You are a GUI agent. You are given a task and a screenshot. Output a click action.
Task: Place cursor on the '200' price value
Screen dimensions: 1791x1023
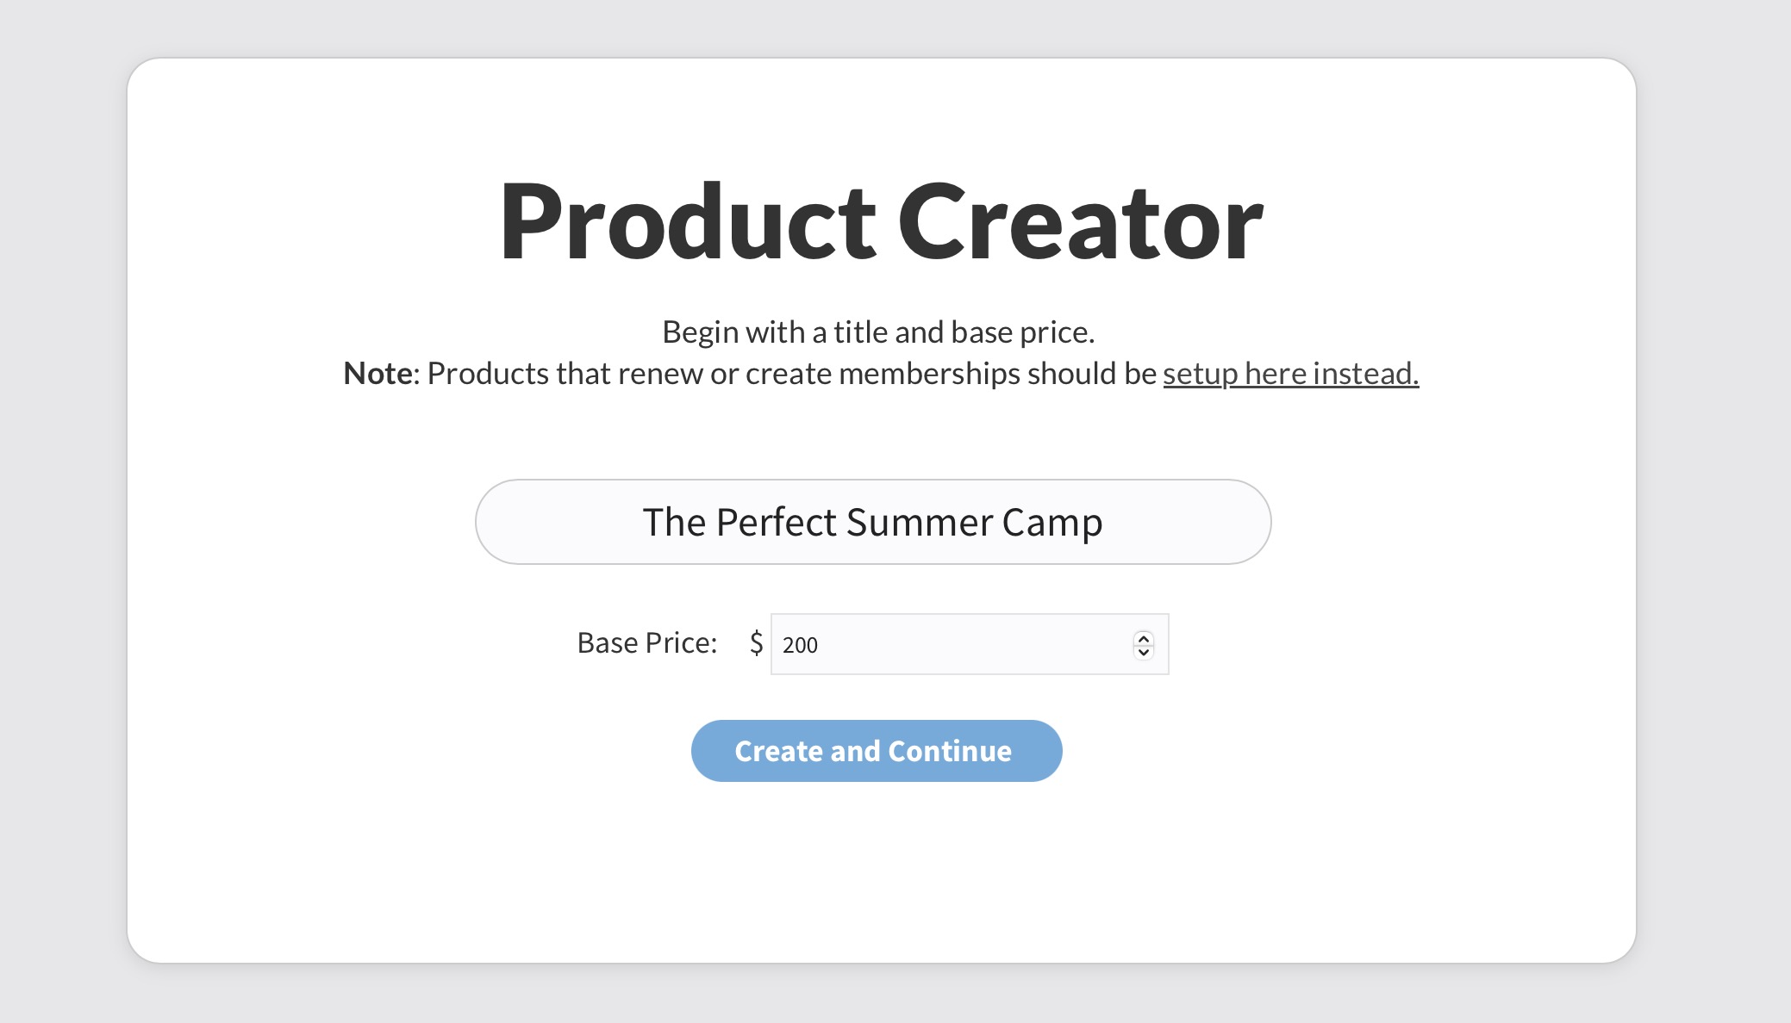[x=800, y=645]
